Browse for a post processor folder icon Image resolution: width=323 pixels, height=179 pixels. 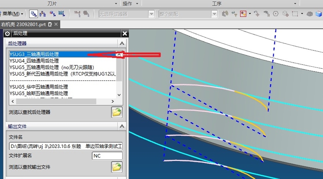click(x=117, y=112)
